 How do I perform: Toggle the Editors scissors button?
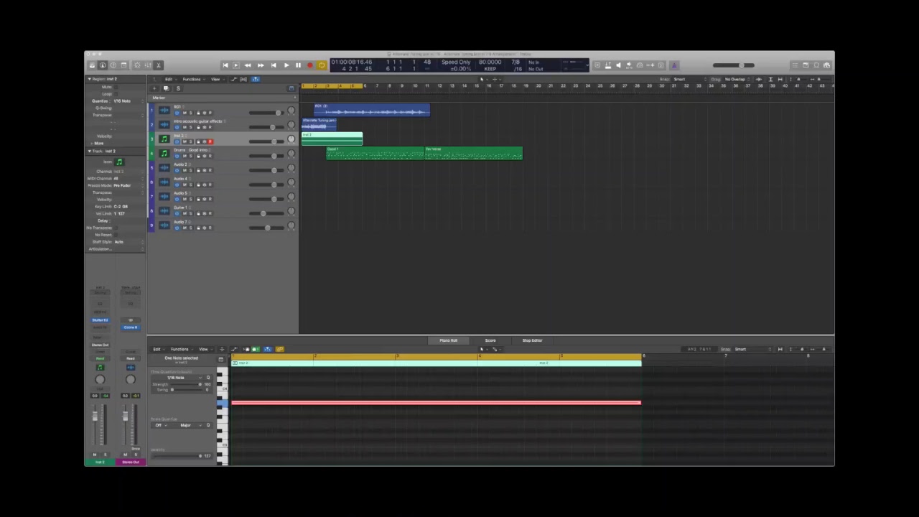[159, 65]
